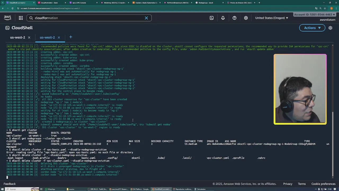This screenshot has width=339, height=191.
Task: Click the terminal vertical scrollbar thumb
Action: [333, 145]
